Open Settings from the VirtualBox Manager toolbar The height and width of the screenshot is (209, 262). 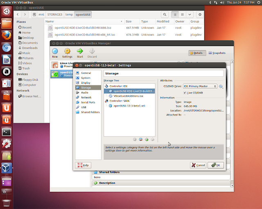(67, 53)
